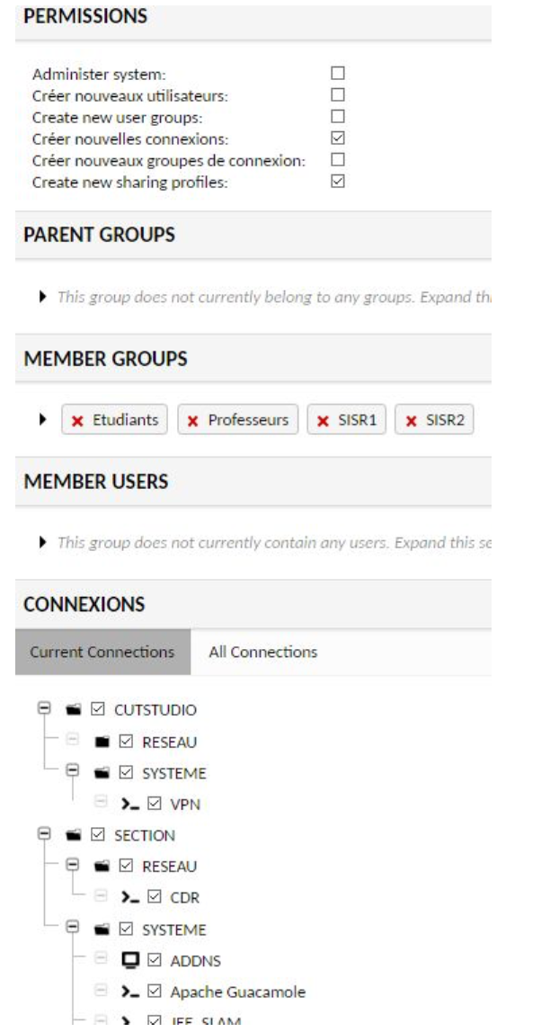Image resolution: width=541 pixels, height=1032 pixels.
Task: Remove SISR1 using its red X icon
Action: (322, 421)
